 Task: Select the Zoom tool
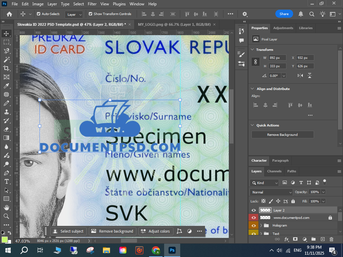(6, 216)
